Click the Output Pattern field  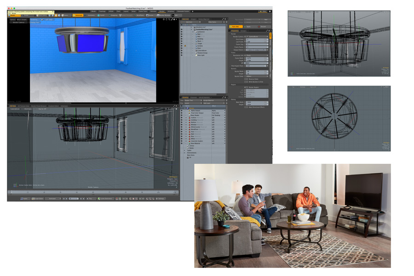coord(257,50)
